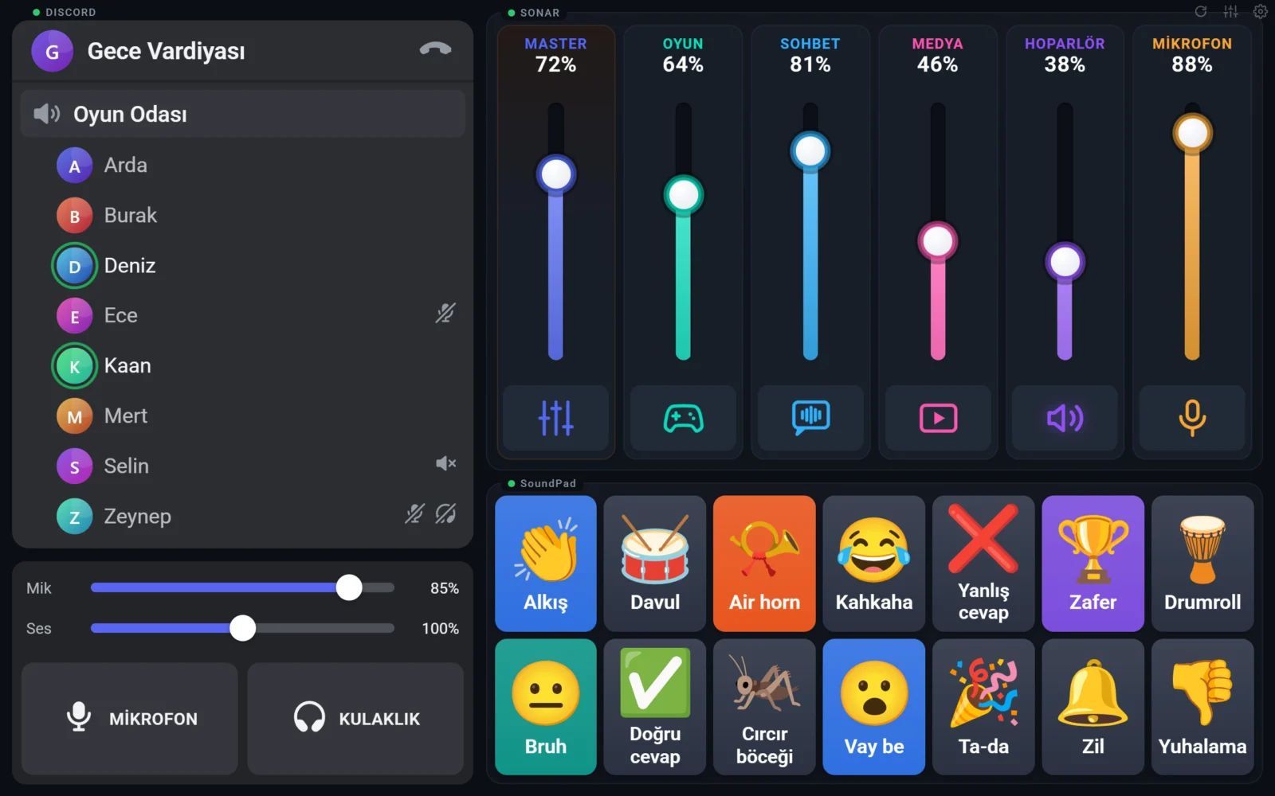Play the Yuhalama thumbs-down sound

pyautogui.click(x=1202, y=707)
